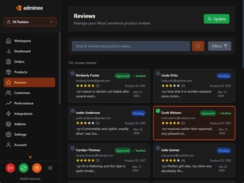Expand sidebar with double chevron arrow

pos(30,157)
